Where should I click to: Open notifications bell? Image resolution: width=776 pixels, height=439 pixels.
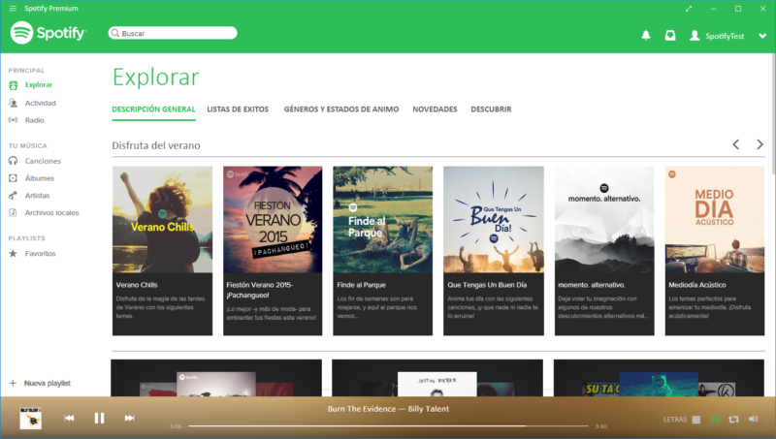[646, 35]
